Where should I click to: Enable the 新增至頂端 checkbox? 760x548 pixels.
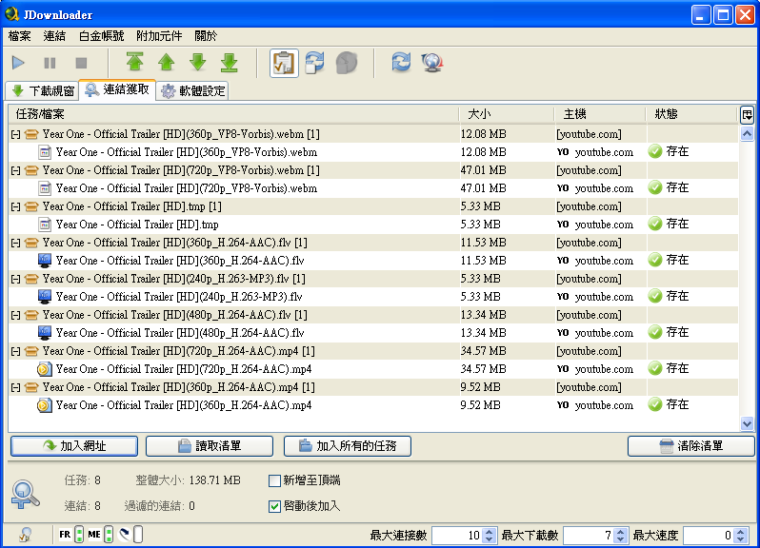(x=275, y=480)
